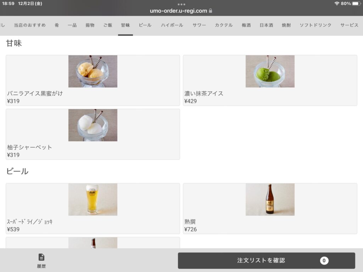Screen dimensions: 363x272
Task: Tap the ¥319 price under バニラアイス黒蜜がけ
Action: point(13,101)
